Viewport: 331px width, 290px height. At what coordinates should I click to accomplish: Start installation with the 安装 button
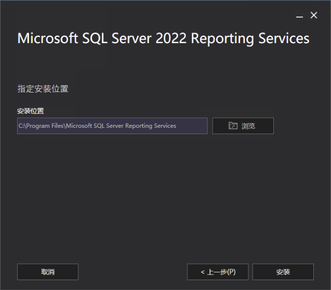click(283, 272)
